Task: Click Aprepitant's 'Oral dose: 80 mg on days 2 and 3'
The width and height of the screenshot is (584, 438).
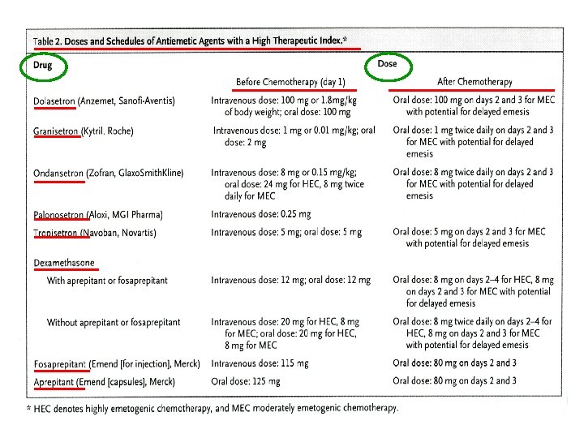Action: (454, 380)
